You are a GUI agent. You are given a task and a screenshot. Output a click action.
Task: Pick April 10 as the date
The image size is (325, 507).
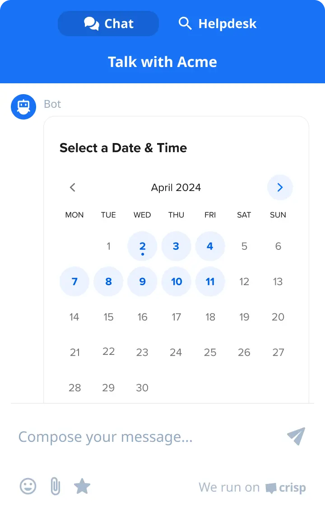pyautogui.click(x=176, y=281)
